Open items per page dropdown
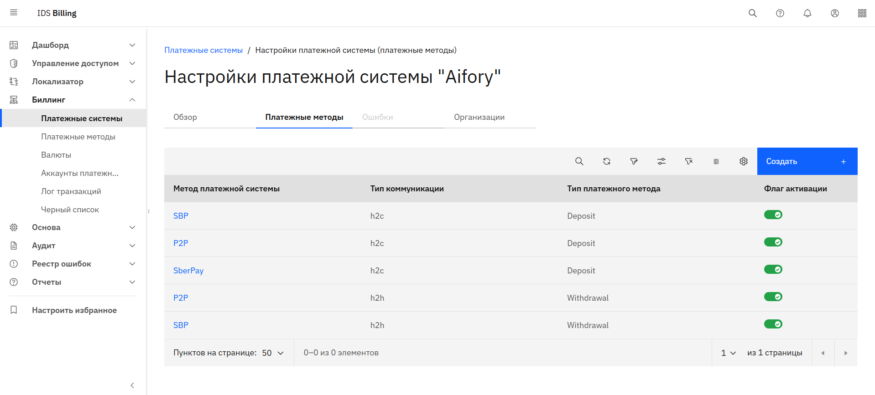875x395 pixels. coord(273,353)
